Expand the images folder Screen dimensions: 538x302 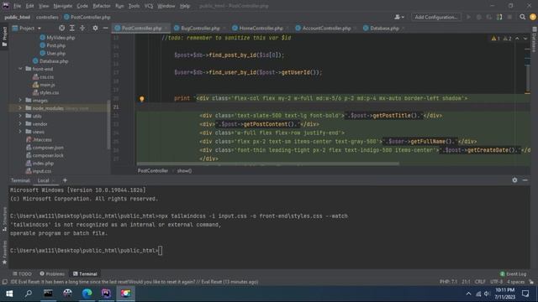(20, 101)
